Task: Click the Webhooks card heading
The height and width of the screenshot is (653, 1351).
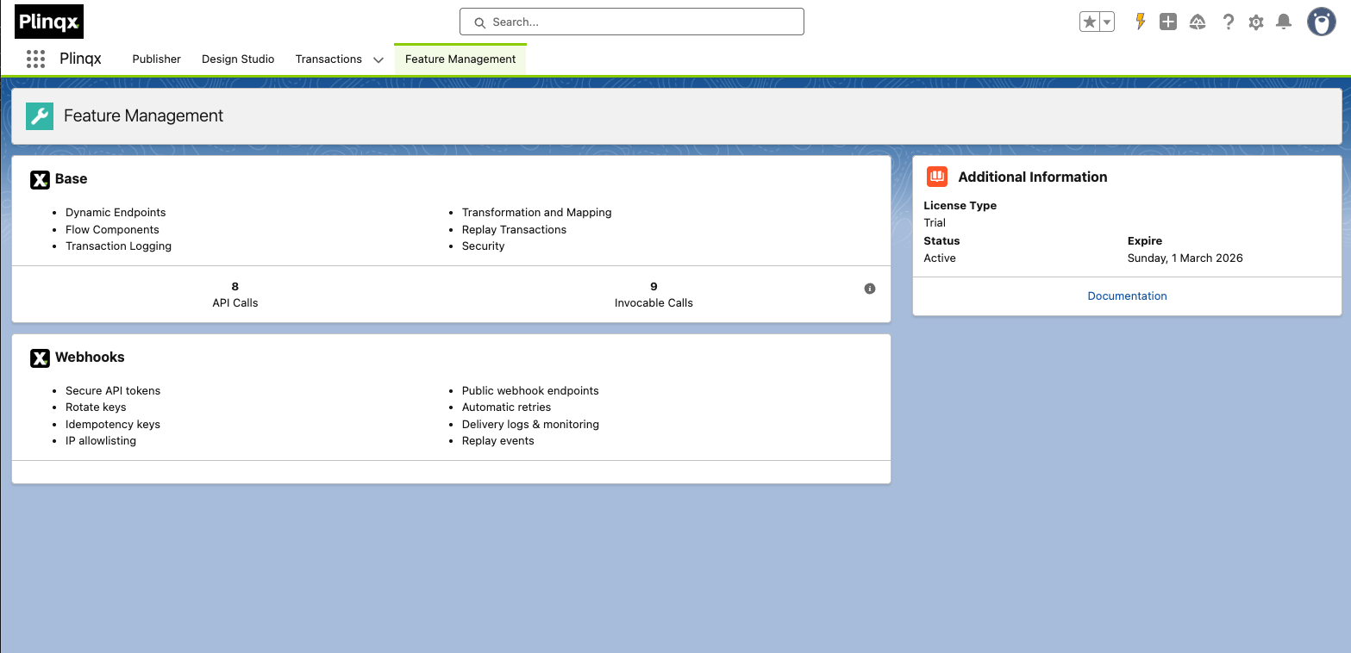Action: [90, 357]
